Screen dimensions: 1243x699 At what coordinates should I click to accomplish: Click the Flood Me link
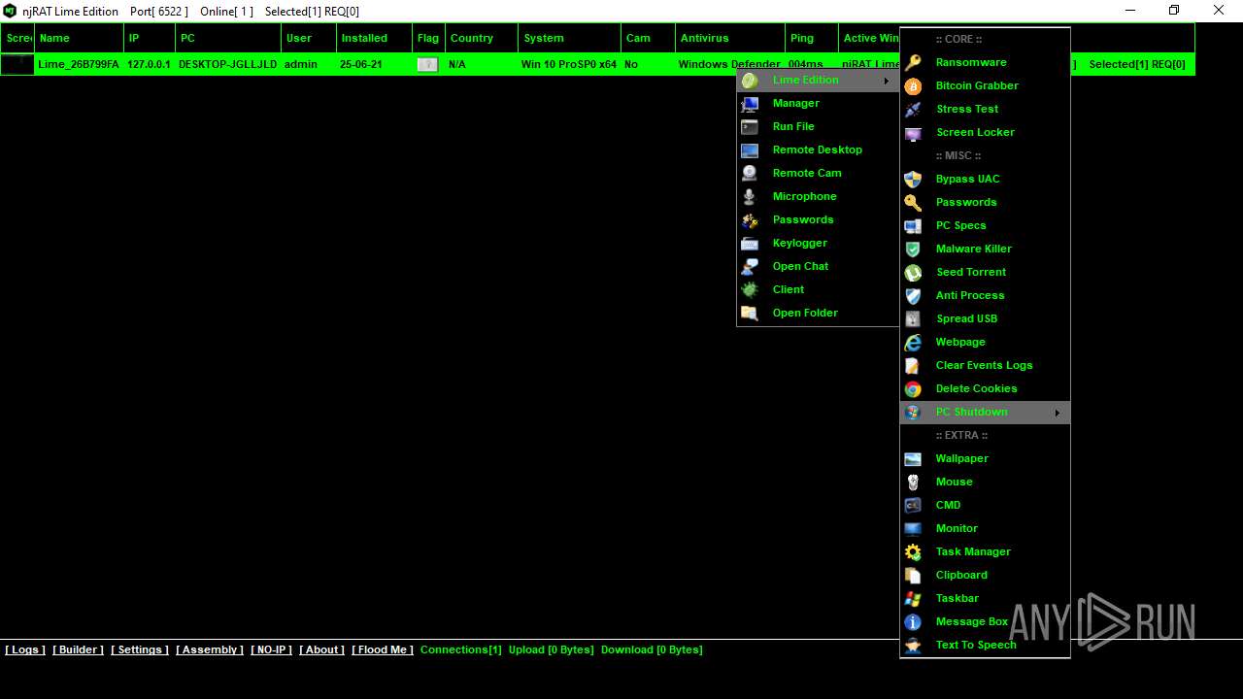point(383,649)
